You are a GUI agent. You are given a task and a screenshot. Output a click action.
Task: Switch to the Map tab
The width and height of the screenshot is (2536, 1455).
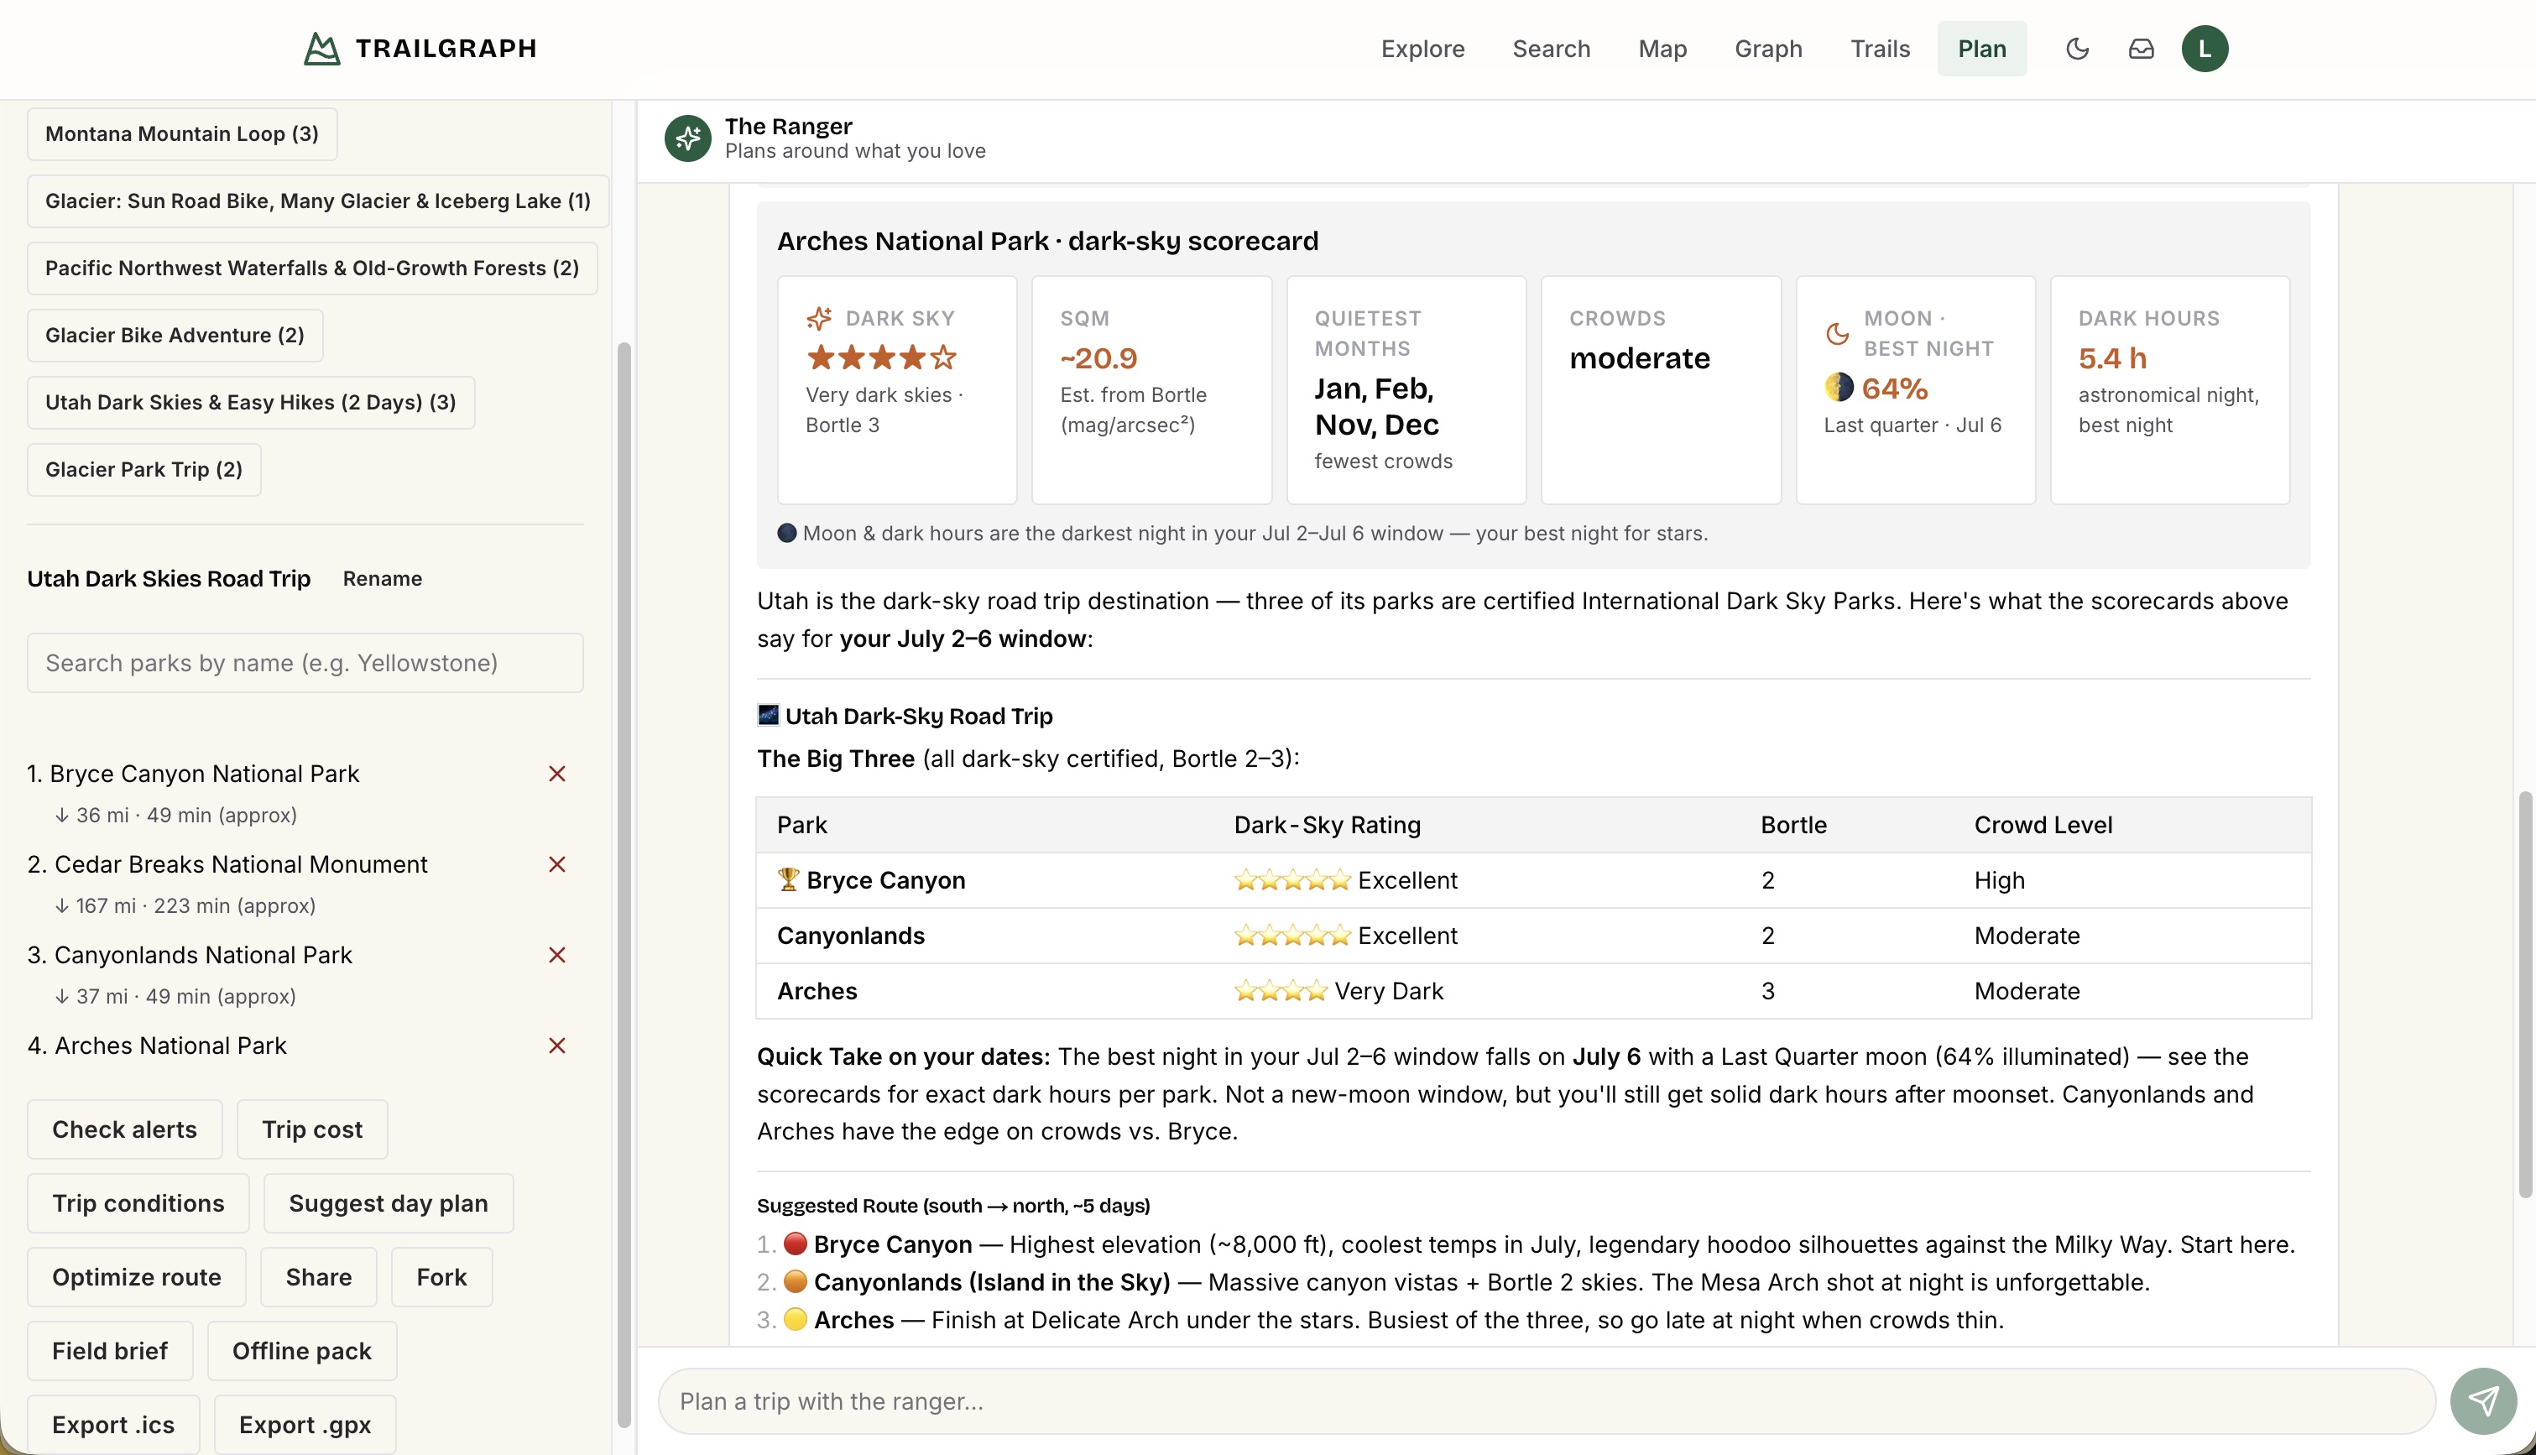(1662, 48)
